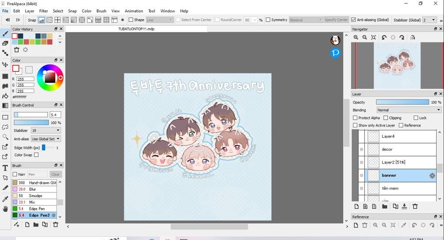
Task: Open the Layer menu
Action: click(29, 11)
